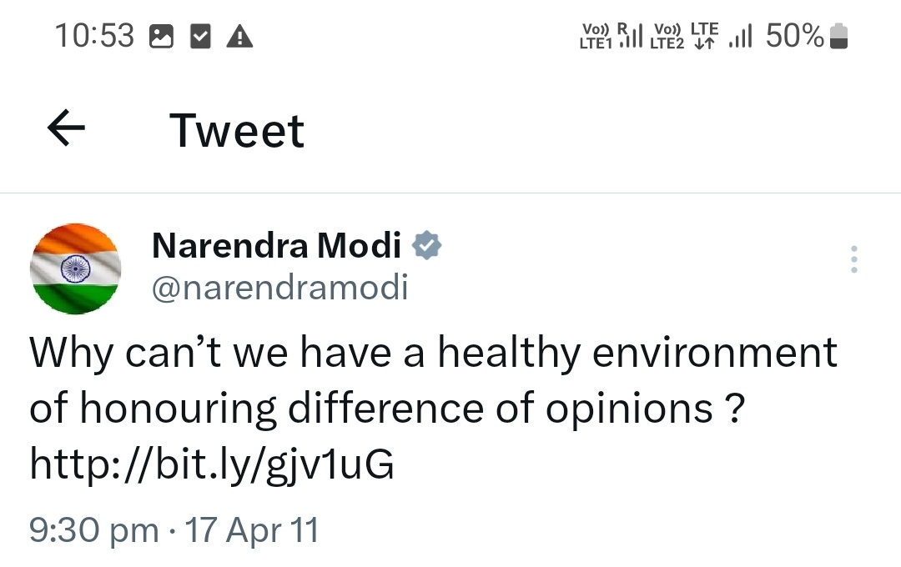901x567 pixels.
Task: Tap the Tweet page title
Action: pyautogui.click(x=237, y=130)
